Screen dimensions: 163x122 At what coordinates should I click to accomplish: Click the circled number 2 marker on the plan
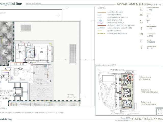click(6, 79)
